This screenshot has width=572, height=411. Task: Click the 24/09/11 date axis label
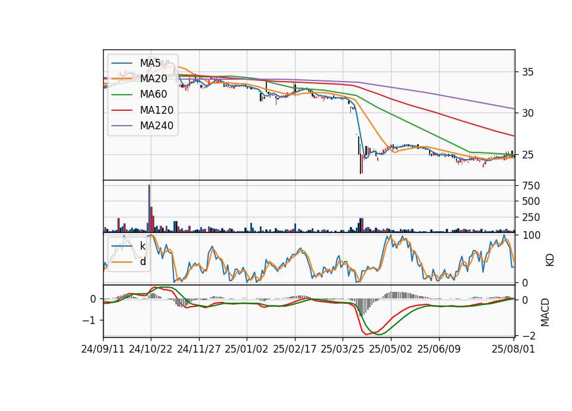pyautogui.click(x=103, y=349)
